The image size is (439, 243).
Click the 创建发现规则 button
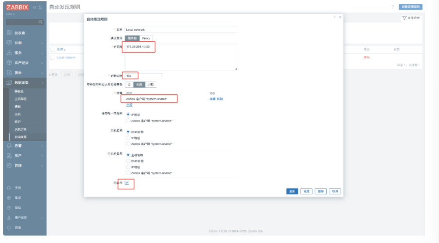[410, 7]
